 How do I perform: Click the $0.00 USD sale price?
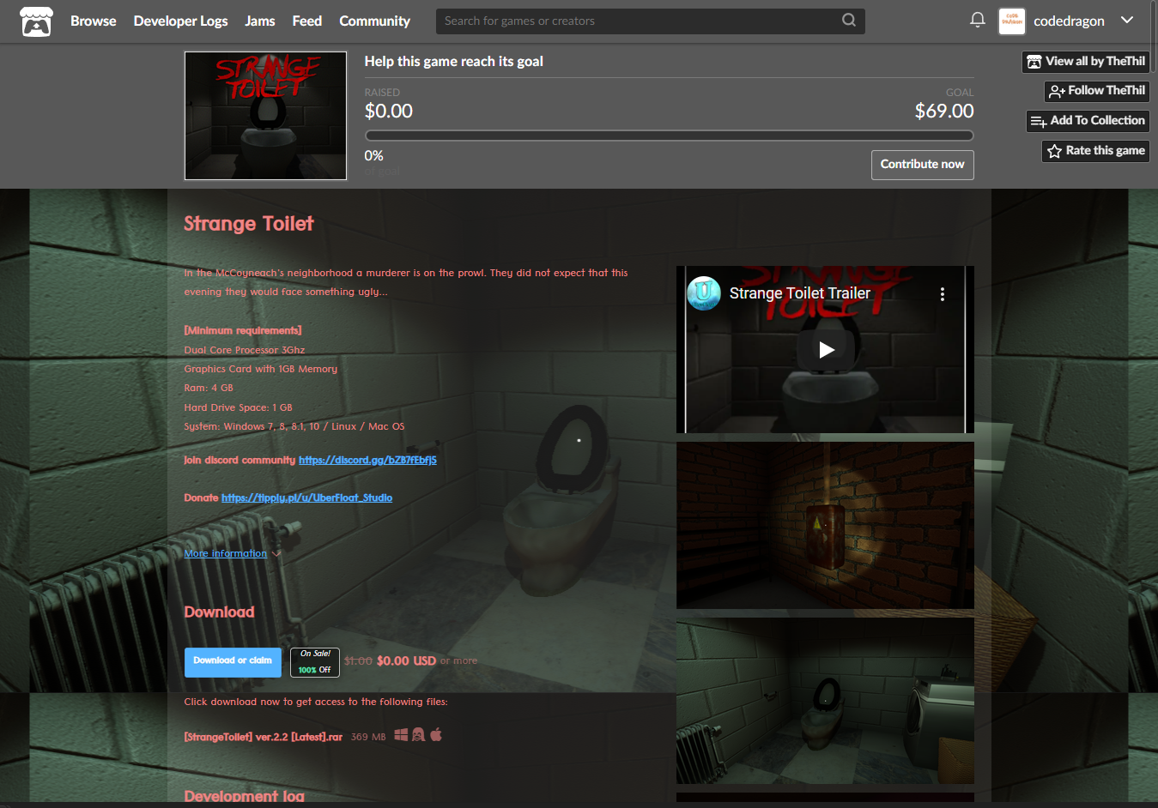(406, 661)
